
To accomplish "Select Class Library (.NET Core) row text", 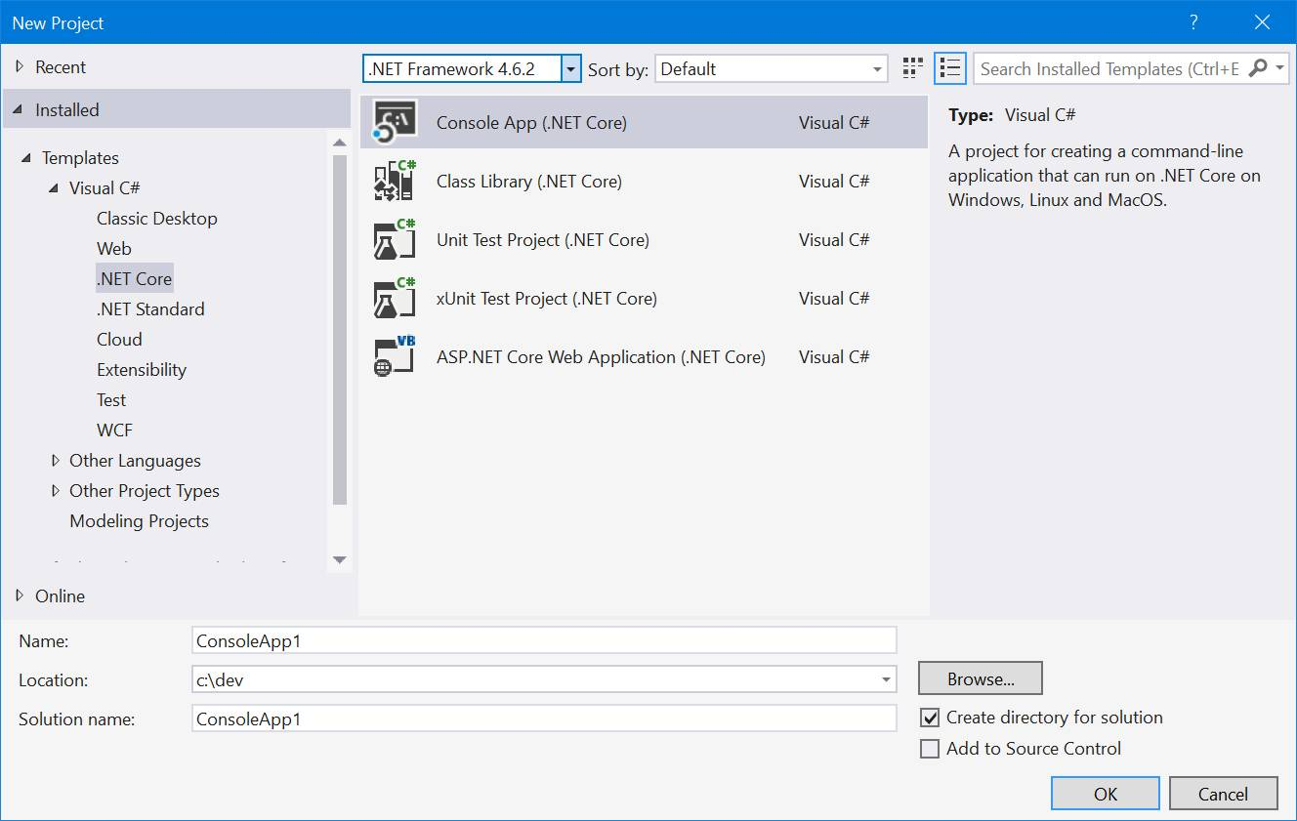I will [x=529, y=182].
